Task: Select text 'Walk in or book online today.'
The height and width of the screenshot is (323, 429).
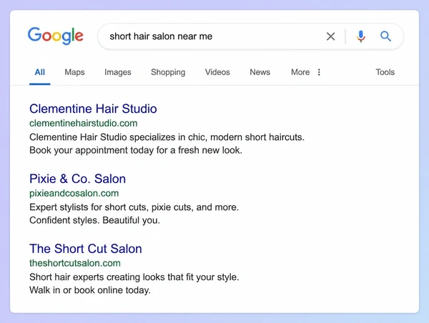Action: tap(90, 290)
